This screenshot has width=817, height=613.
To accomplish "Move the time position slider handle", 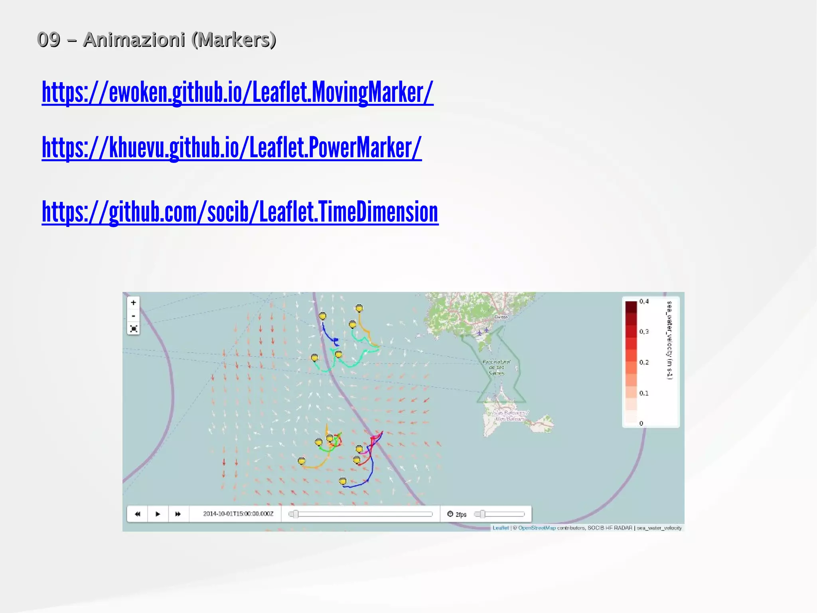I will coord(296,514).
